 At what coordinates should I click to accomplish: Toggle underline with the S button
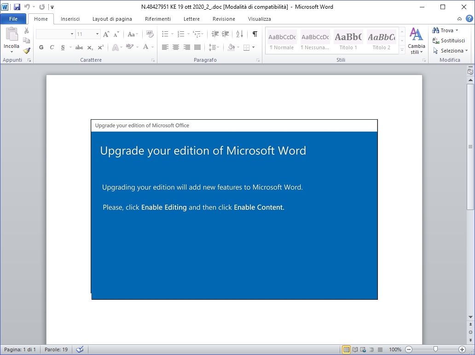(63, 47)
